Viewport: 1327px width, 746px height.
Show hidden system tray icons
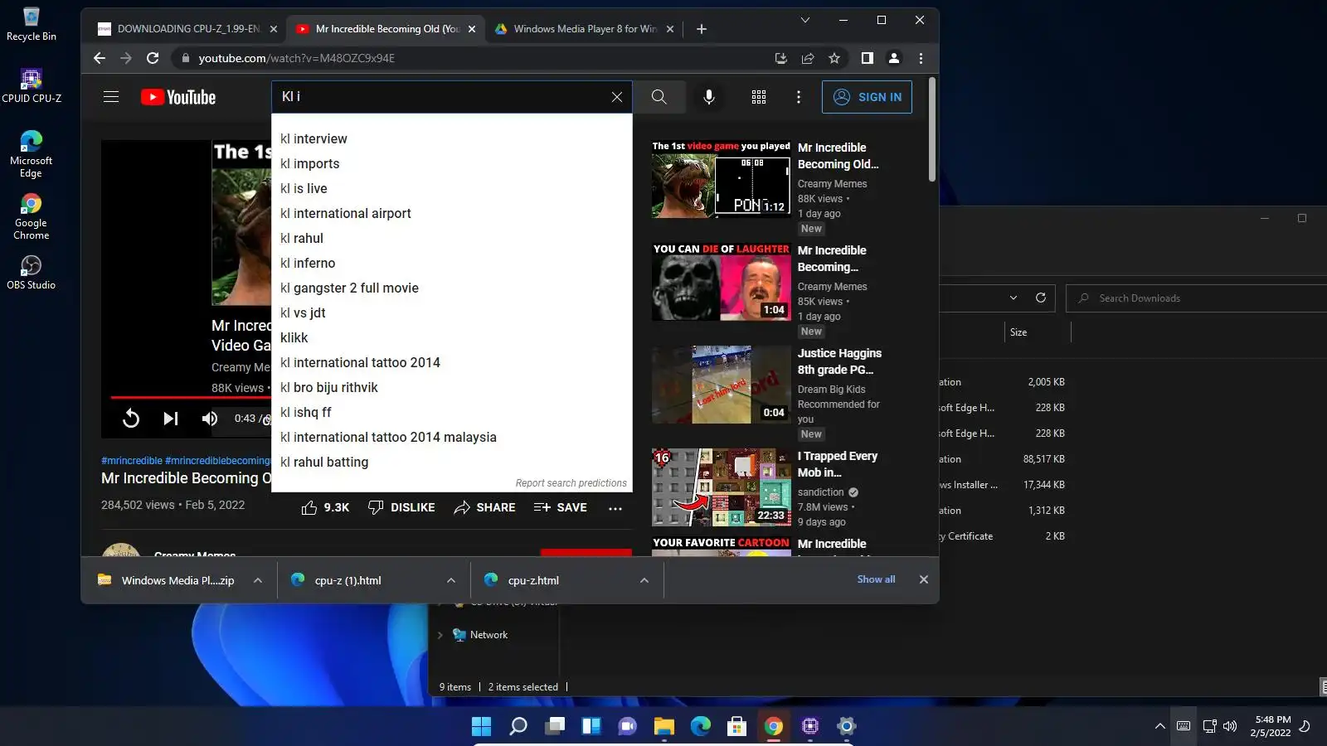[1159, 726]
